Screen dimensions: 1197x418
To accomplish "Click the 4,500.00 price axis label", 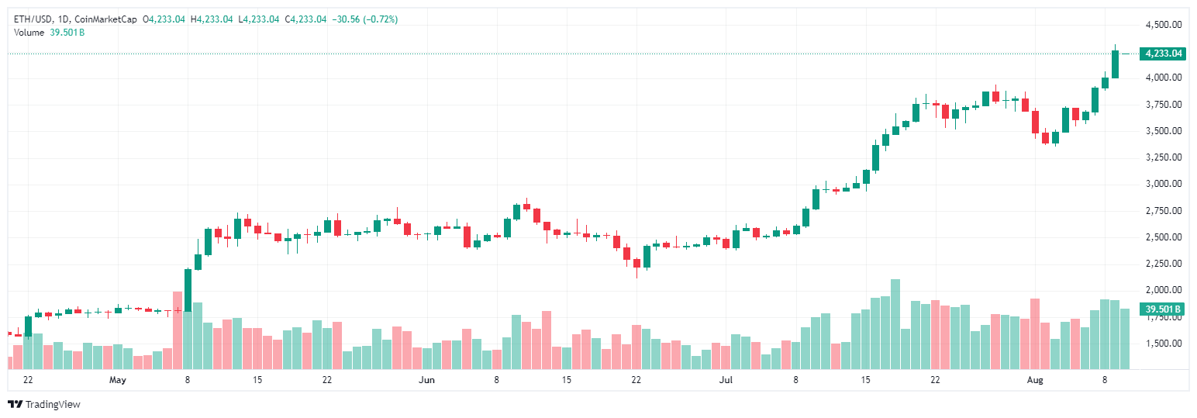I will coord(1163,25).
